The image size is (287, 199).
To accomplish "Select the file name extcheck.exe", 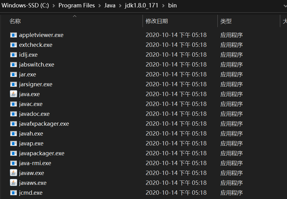I will tap(36, 45).
